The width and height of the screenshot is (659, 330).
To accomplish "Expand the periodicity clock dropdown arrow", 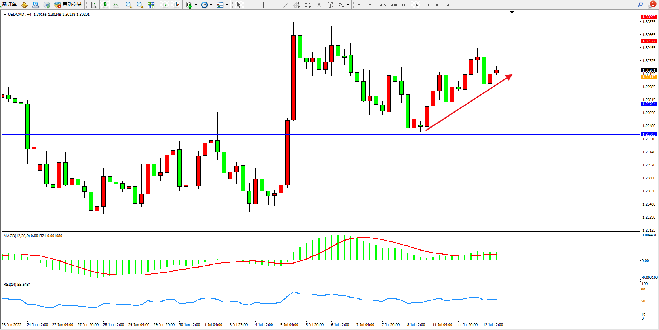I will click(x=211, y=5).
